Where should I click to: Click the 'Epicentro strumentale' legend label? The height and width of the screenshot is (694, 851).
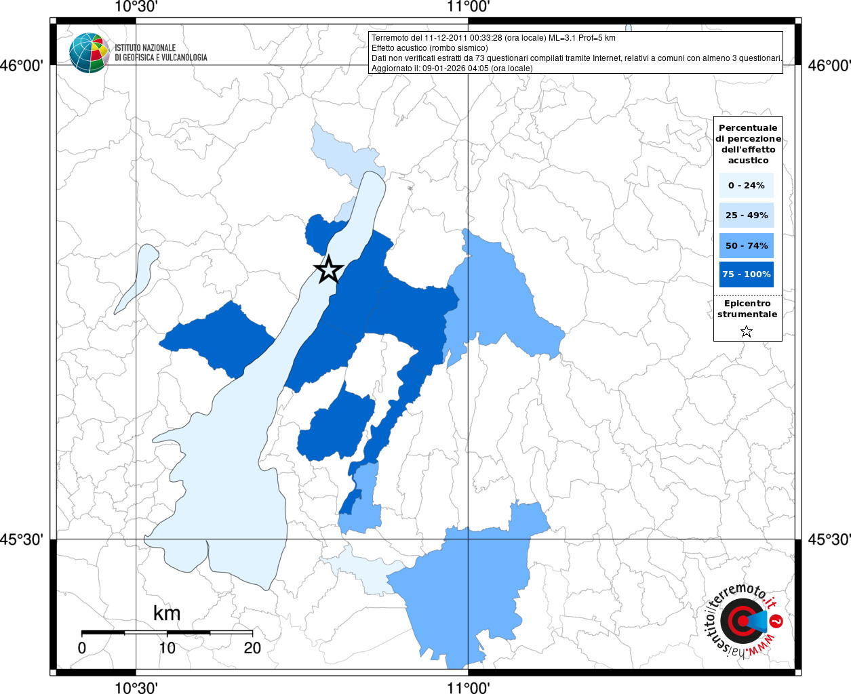[x=747, y=309]
